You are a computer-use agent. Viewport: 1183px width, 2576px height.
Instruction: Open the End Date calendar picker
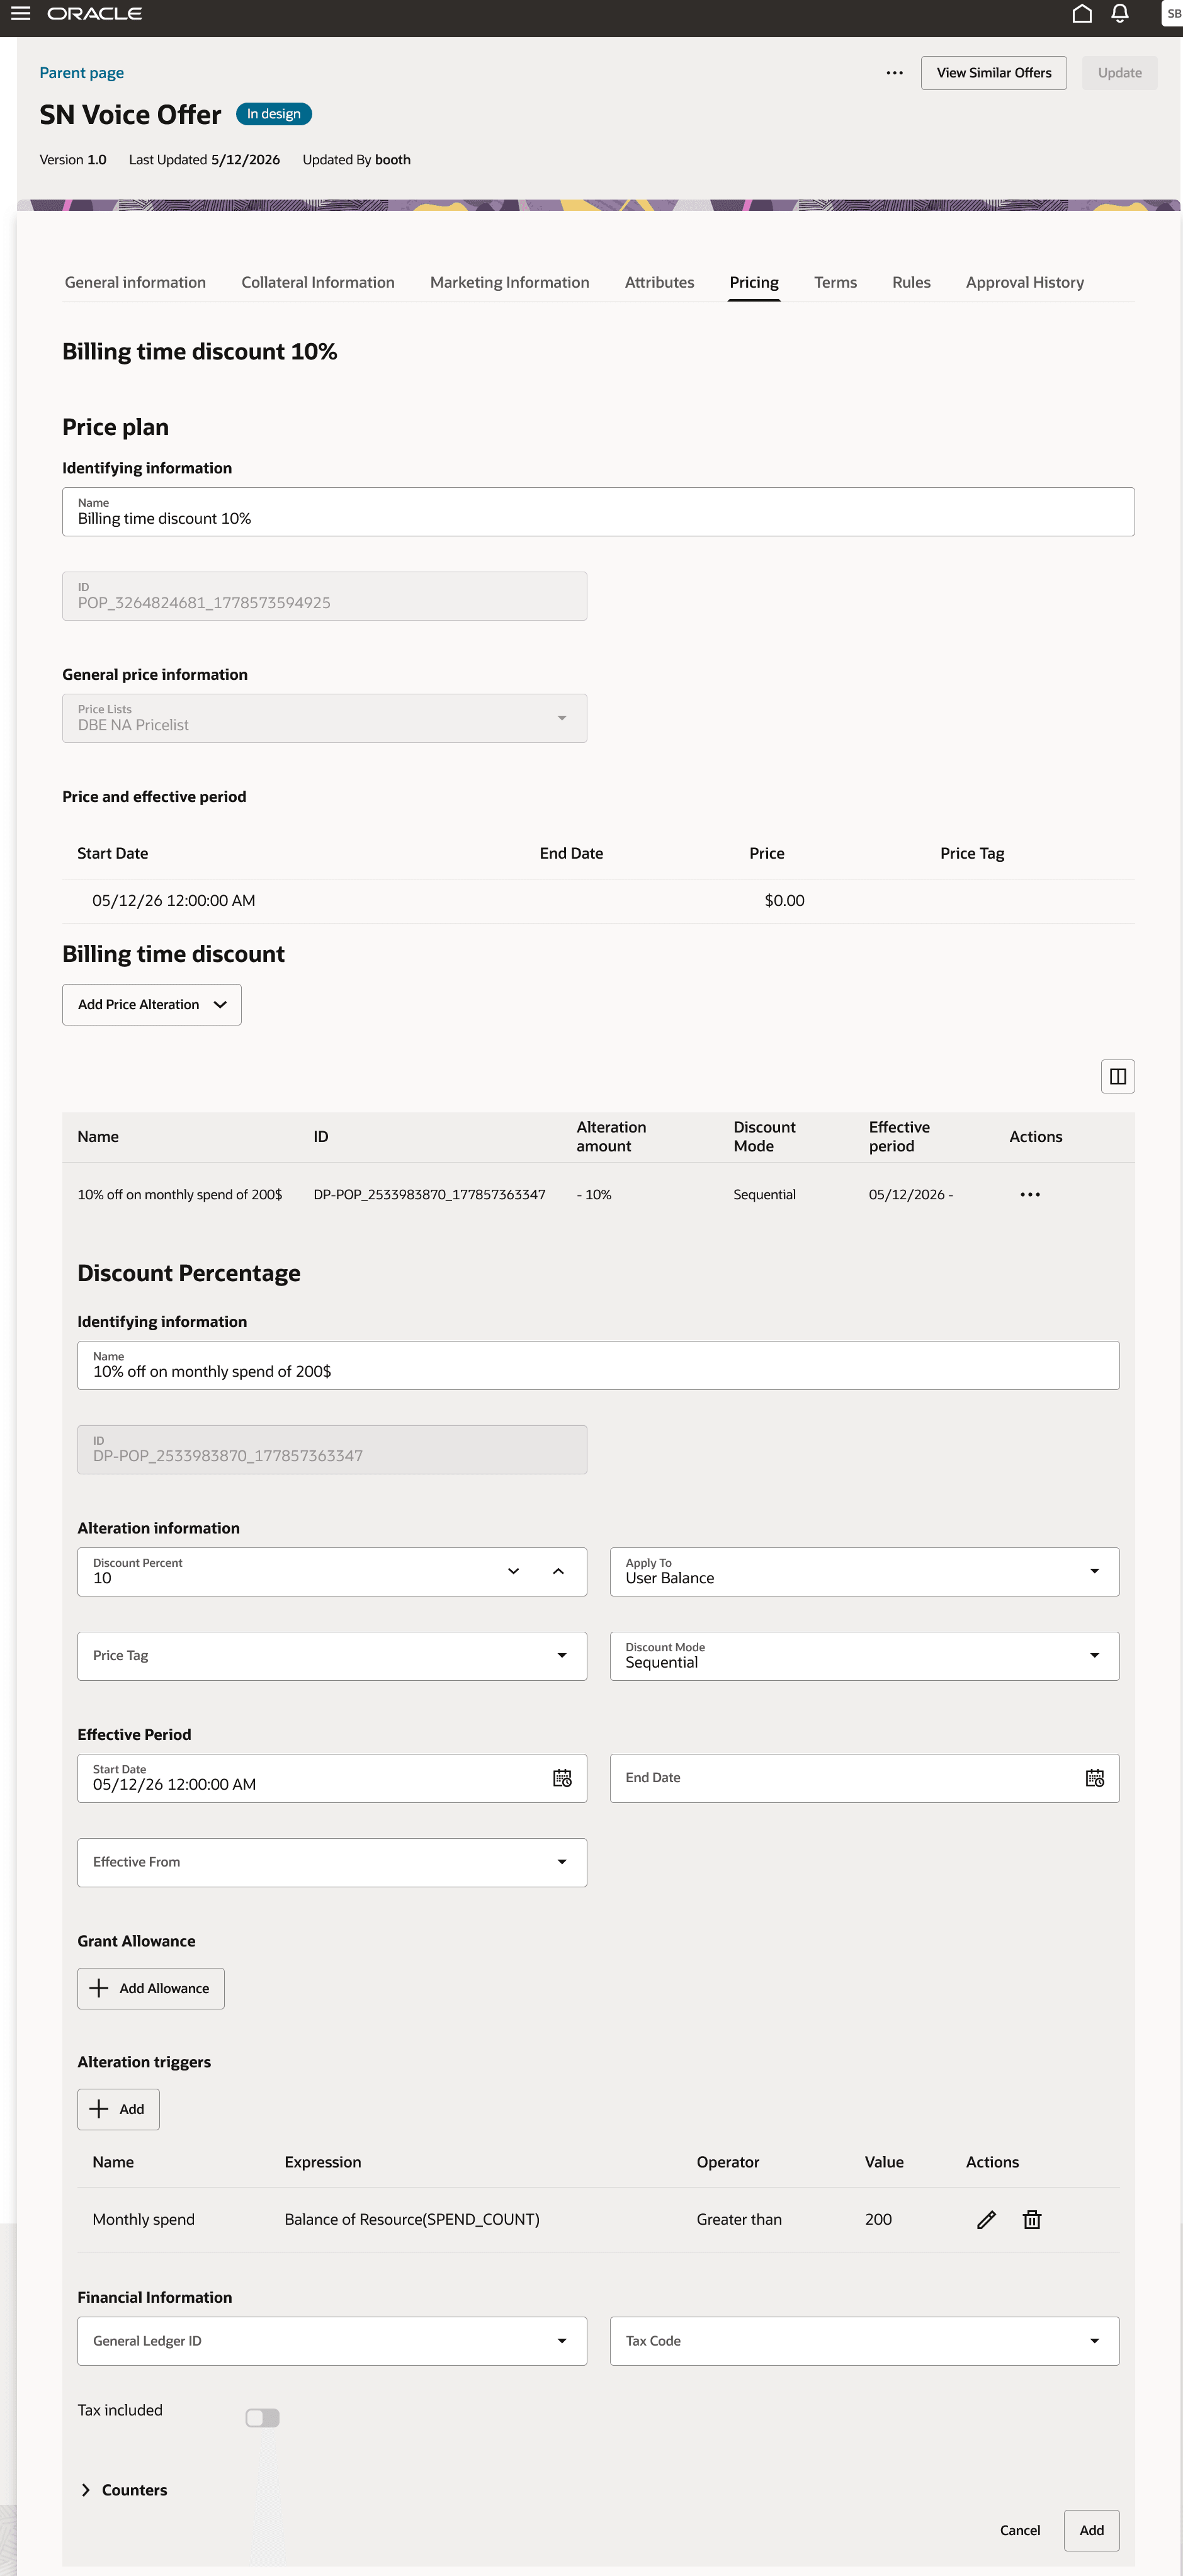[x=1095, y=1778]
